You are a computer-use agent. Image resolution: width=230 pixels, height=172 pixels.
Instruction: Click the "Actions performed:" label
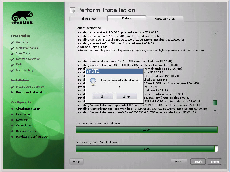point(89,28)
